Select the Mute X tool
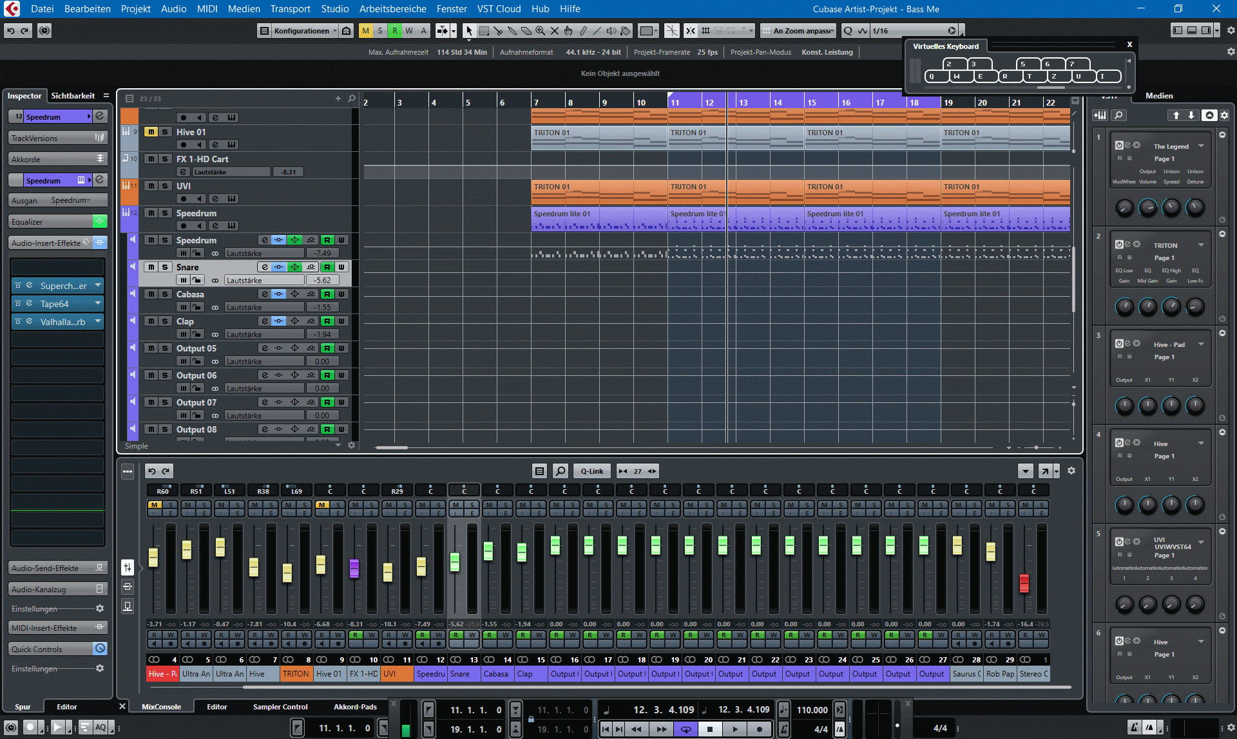This screenshot has height=739, width=1237. click(554, 31)
